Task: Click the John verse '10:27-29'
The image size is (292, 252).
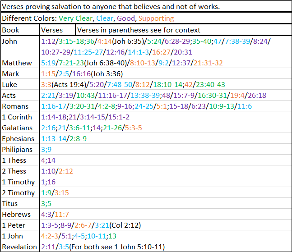Action: click(x=56, y=52)
